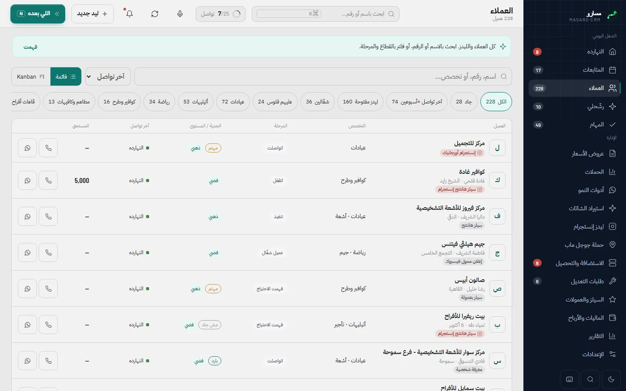Click the refresh sync icon in header
The height and width of the screenshot is (391, 626).
(x=155, y=14)
